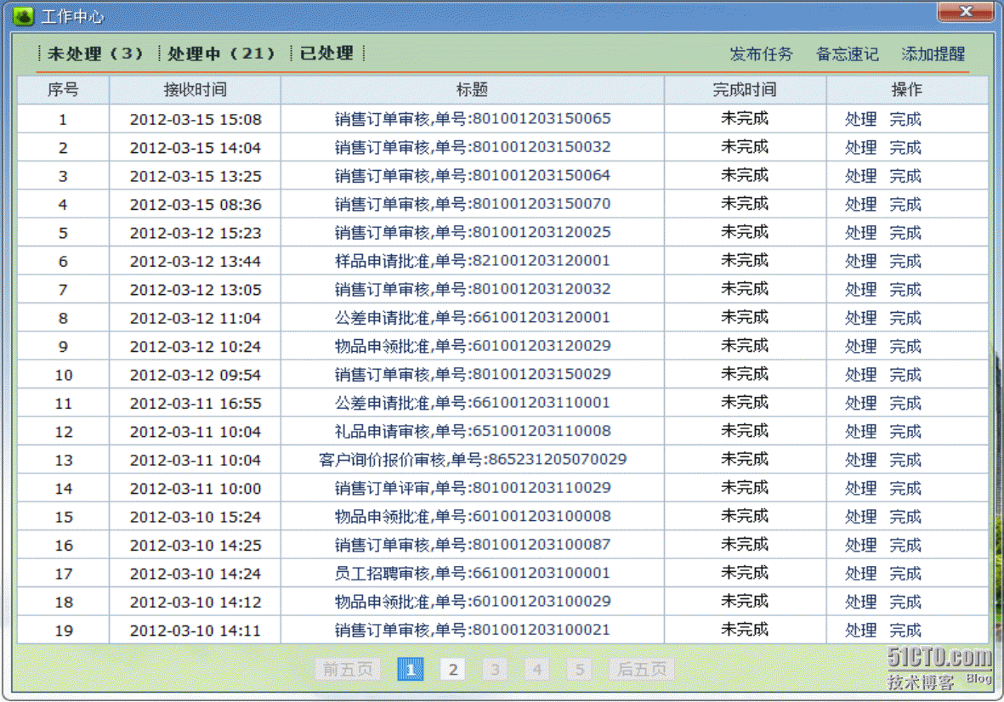The height and width of the screenshot is (702, 1004).
Task: Click 完成 for 物品申领批准 601001203120029
Action: [905, 346]
